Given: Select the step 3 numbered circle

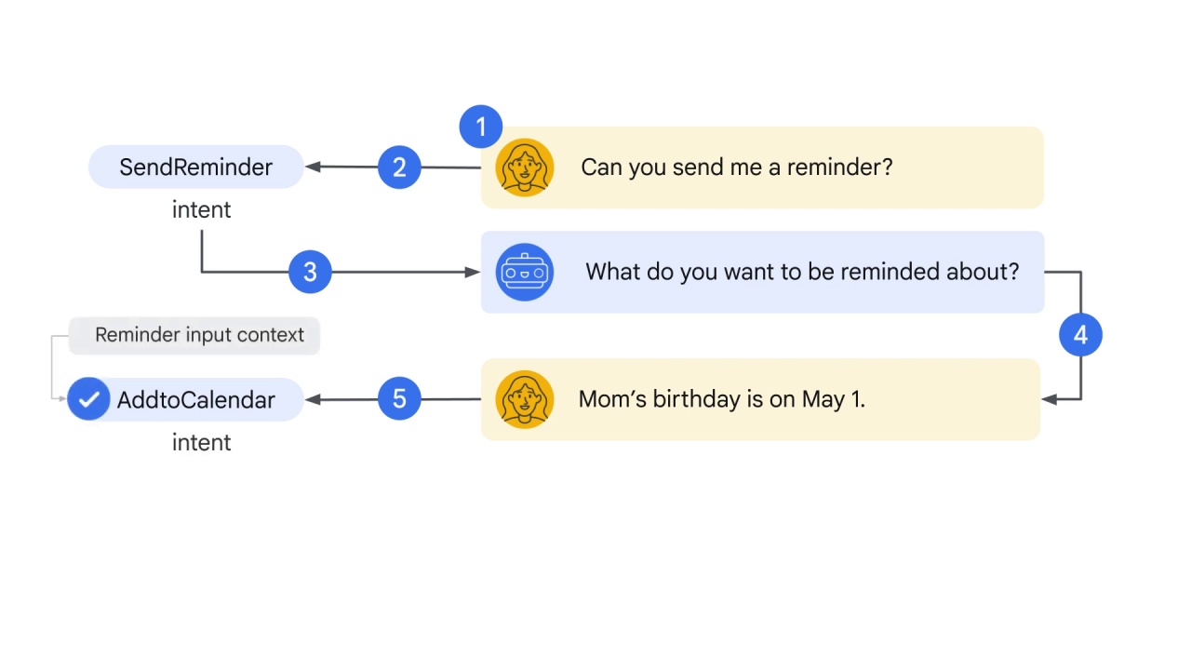Looking at the screenshot, I should click(x=310, y=272).
